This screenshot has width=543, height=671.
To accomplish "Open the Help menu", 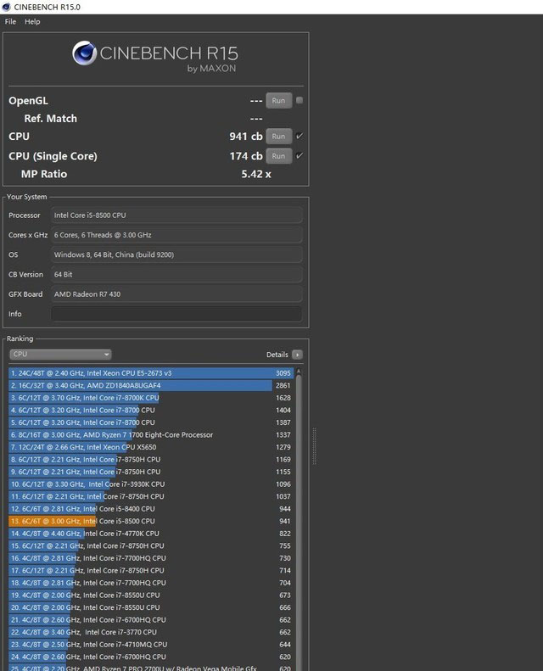I will click(x=32, y=21).
